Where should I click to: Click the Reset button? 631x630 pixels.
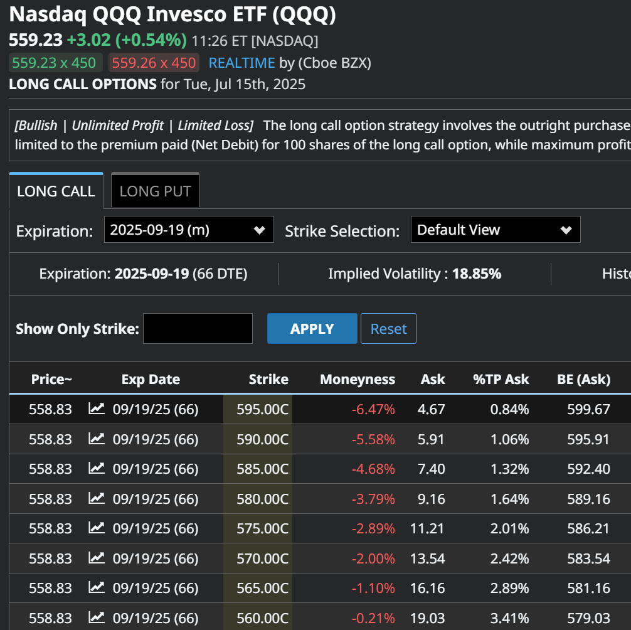[x=388, y=328]
